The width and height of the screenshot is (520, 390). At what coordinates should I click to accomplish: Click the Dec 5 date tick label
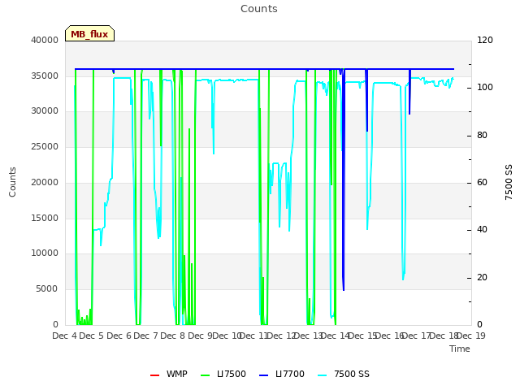[92, 336]
